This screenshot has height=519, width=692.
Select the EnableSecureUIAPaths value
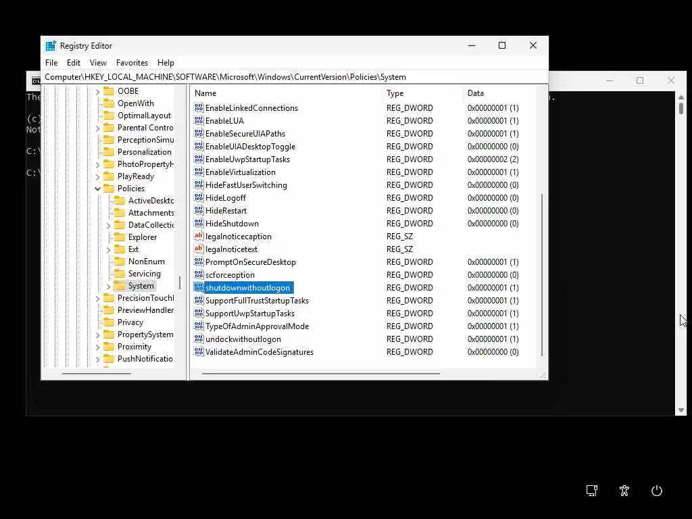[245, 133]
